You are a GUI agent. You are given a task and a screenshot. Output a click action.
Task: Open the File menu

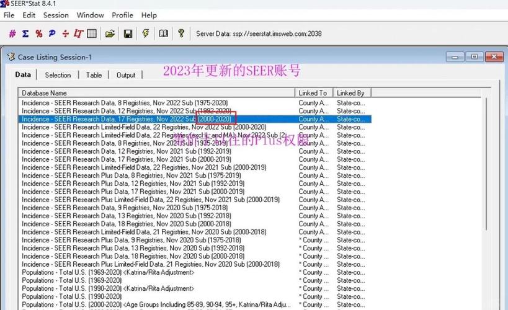tap(9, 15)
